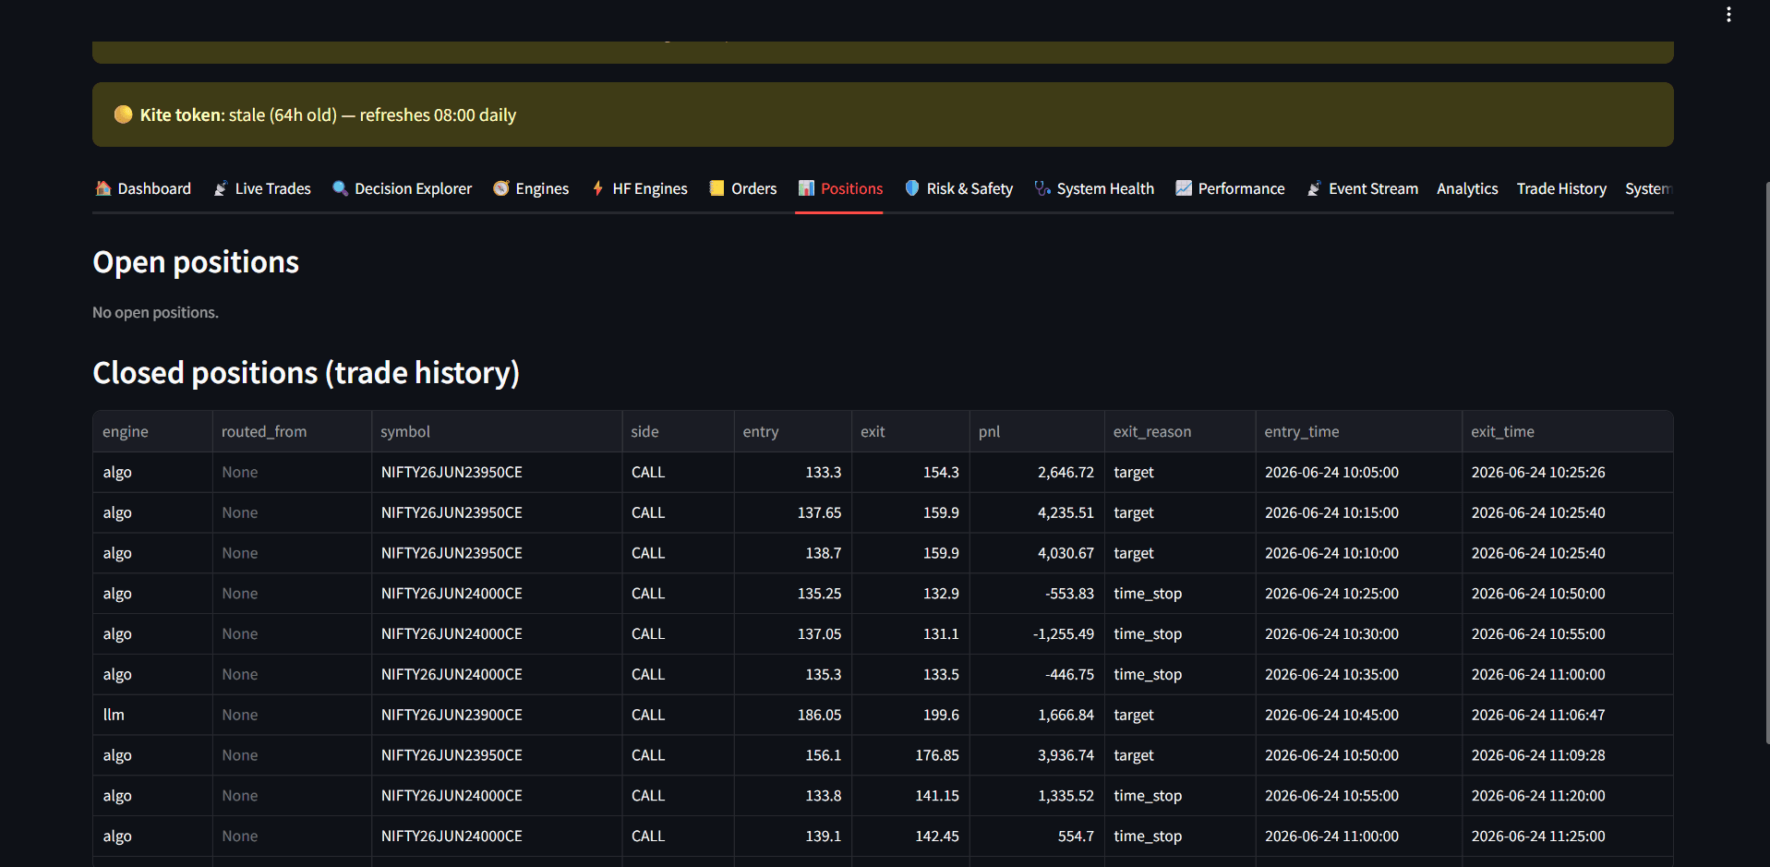Click the entry time 2026-06-24 10:05:00
Screen dimensions: 1770x867
1358,472
